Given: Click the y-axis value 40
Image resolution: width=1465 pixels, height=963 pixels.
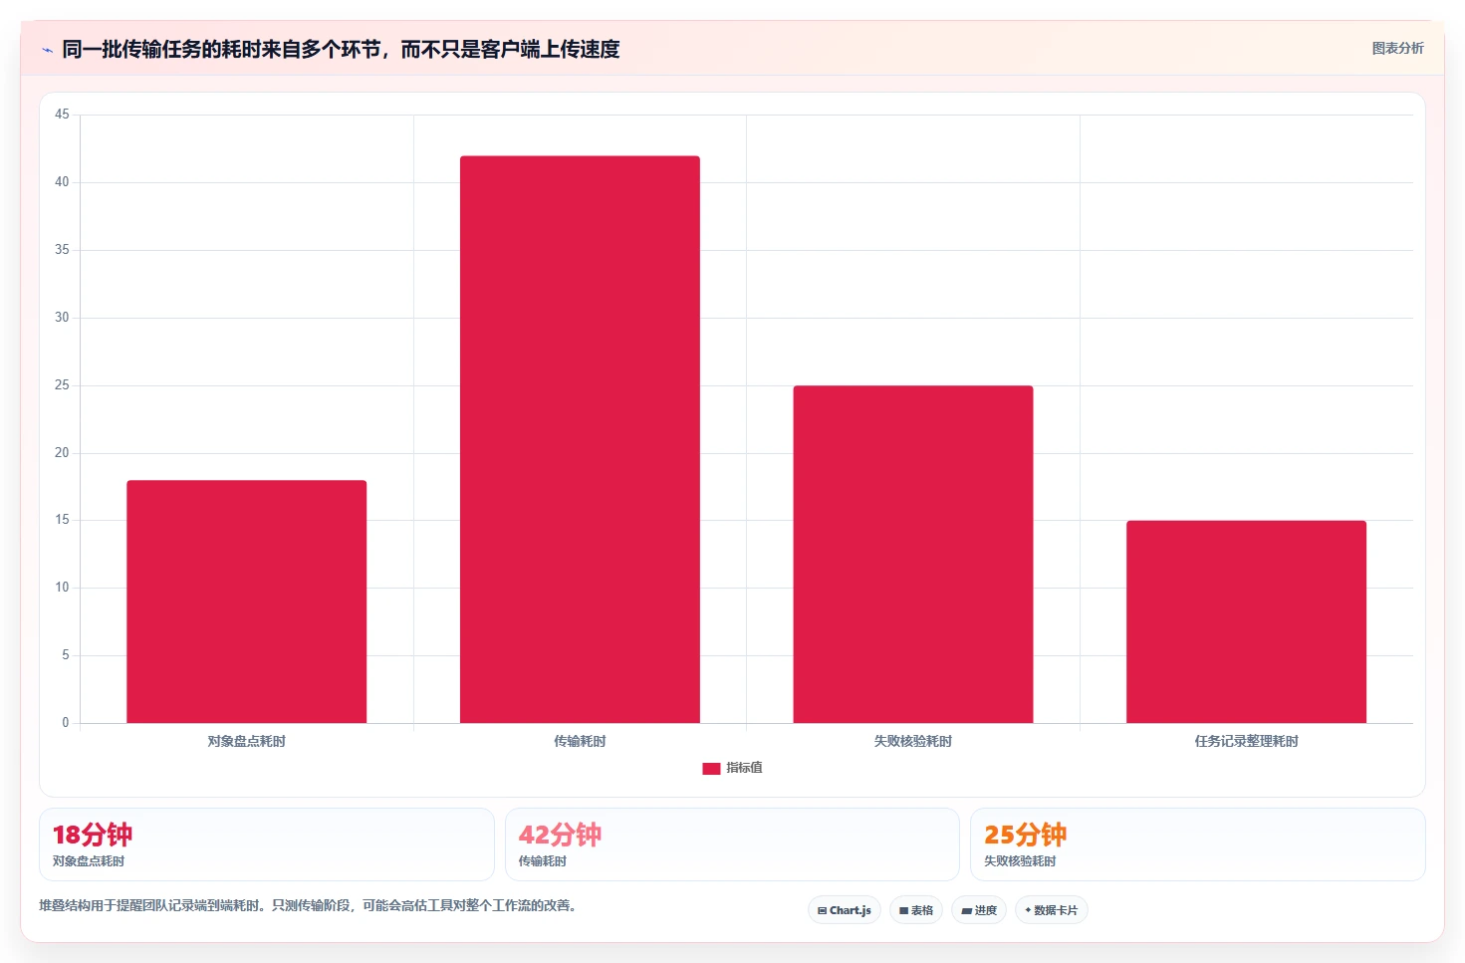Looking at the screenshot, I should 63,182.
